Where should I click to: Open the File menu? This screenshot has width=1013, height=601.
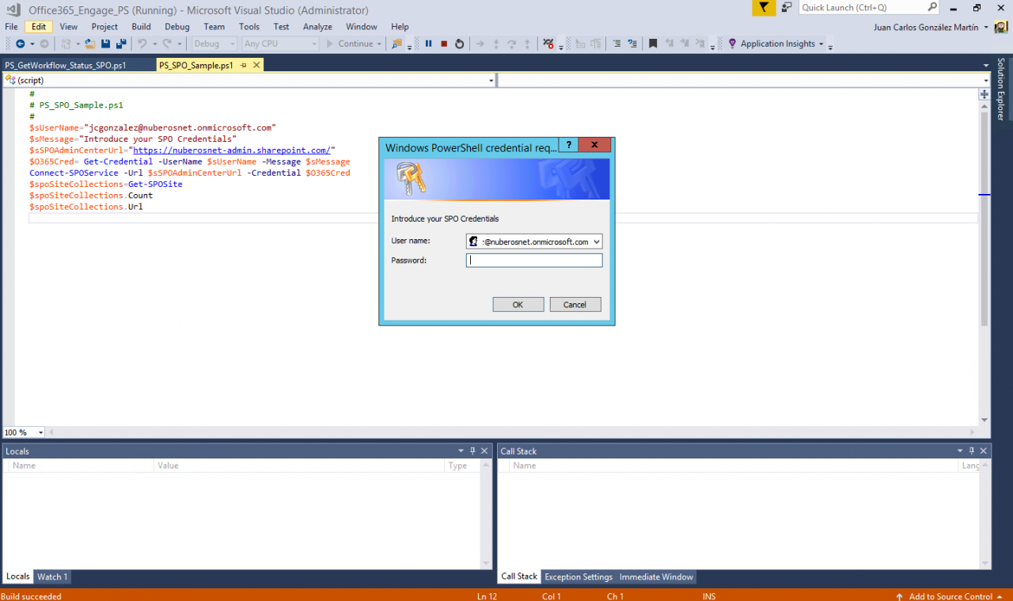[x=11, y=27]
